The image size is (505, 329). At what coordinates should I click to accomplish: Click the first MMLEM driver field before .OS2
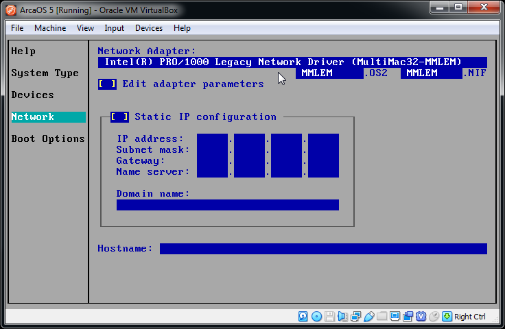pyautogui.click(x=329, y=73)
